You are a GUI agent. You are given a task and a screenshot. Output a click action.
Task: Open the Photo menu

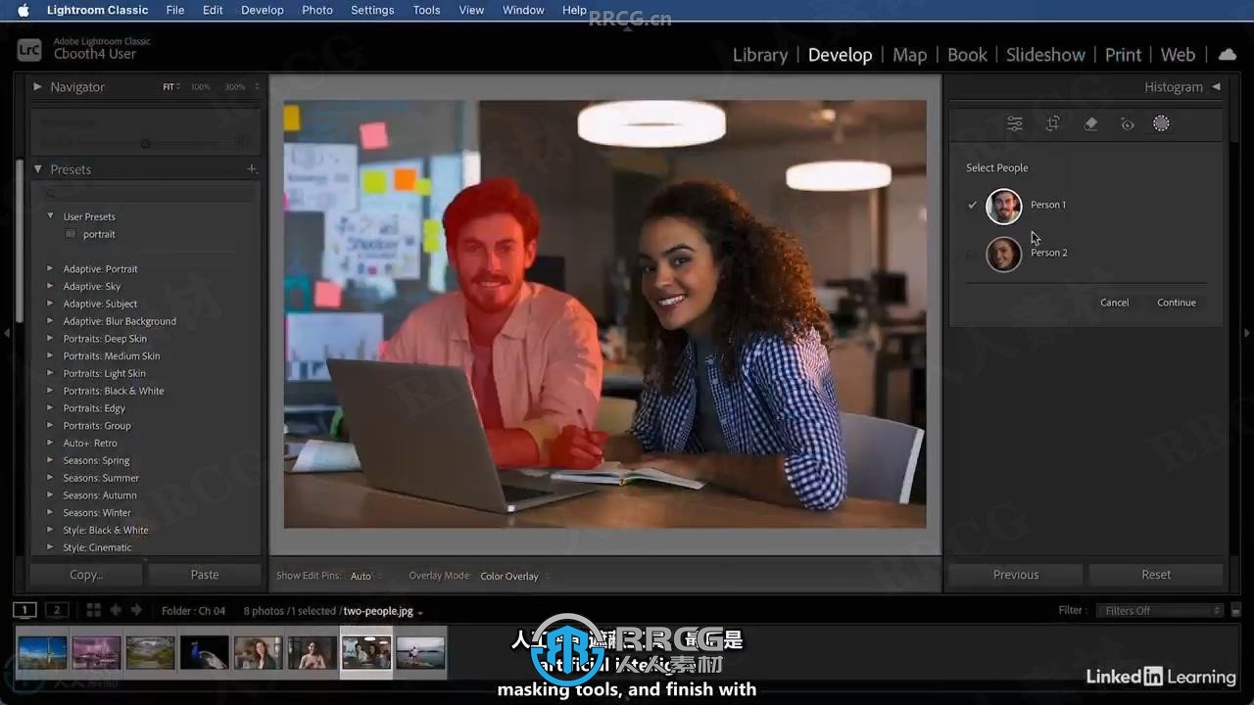pyautogui.click(x=317, y=10)
